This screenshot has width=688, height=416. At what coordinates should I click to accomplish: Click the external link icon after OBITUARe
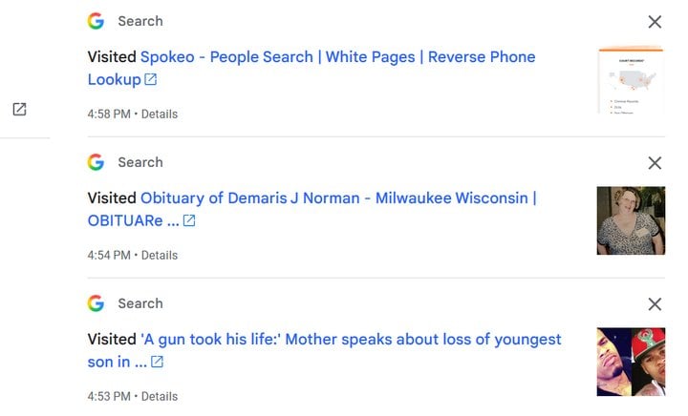click(x=189, y=220)
